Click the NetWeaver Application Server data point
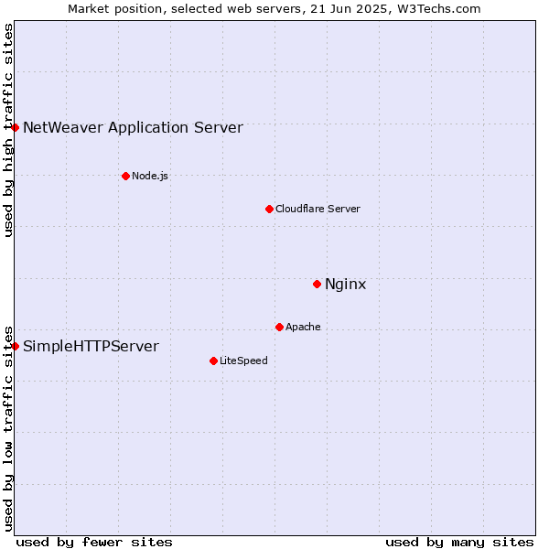This screenshot has height=549, width=549. pos(15,127)
